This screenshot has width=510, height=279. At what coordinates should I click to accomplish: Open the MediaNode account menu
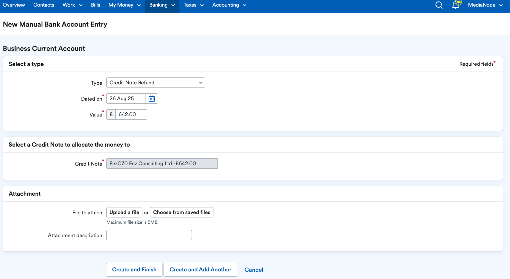(x=485, y=5)
